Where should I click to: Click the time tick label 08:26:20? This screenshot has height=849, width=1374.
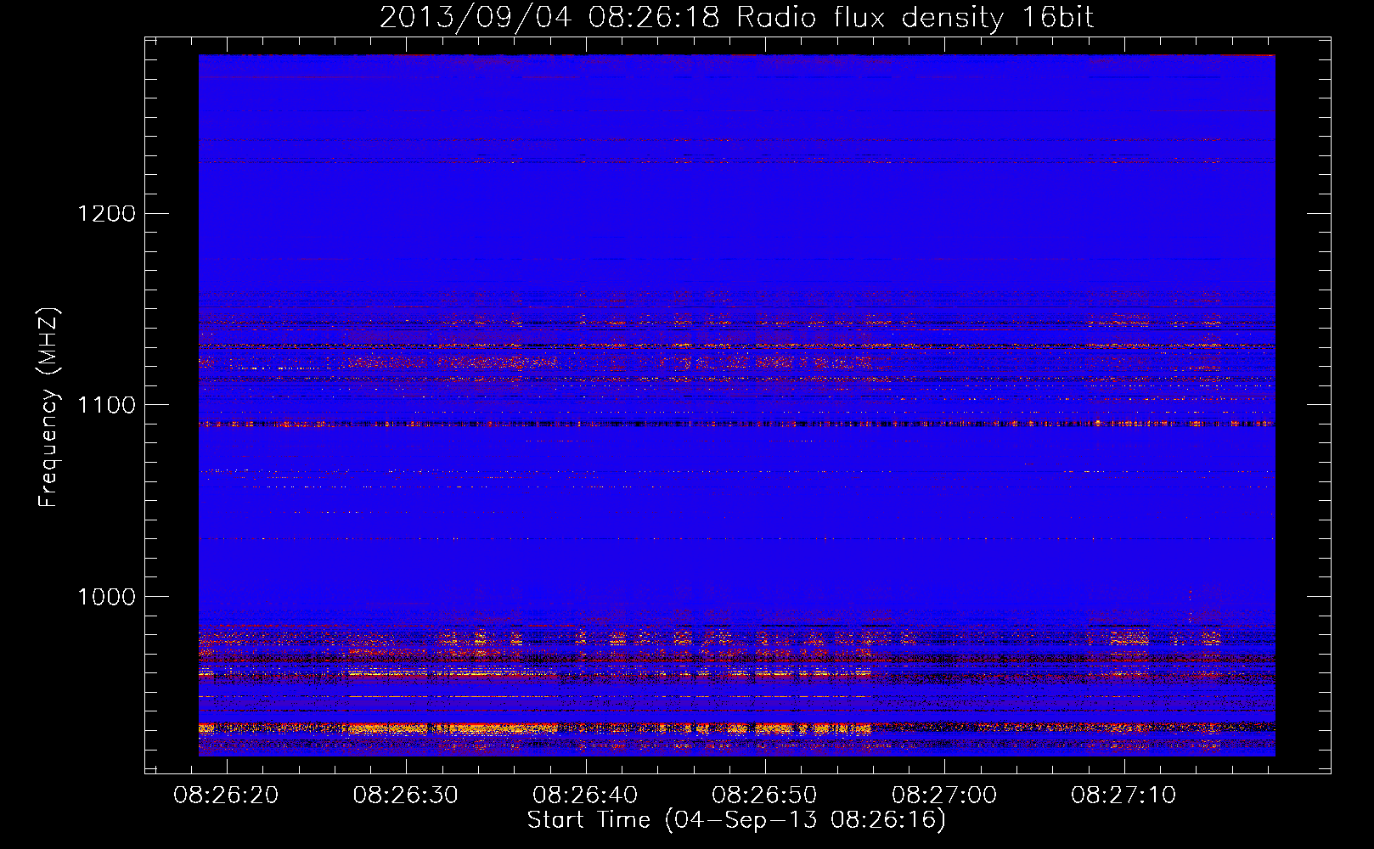click(x=226, y=796)
